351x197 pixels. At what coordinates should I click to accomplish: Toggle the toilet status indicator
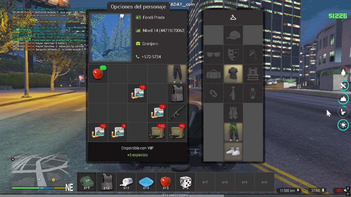(x=343, y=112)
